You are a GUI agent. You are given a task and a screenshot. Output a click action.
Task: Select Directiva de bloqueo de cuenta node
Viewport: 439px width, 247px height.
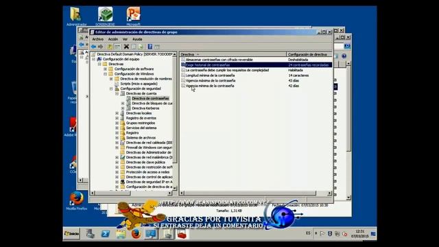[x=152, y=104]
